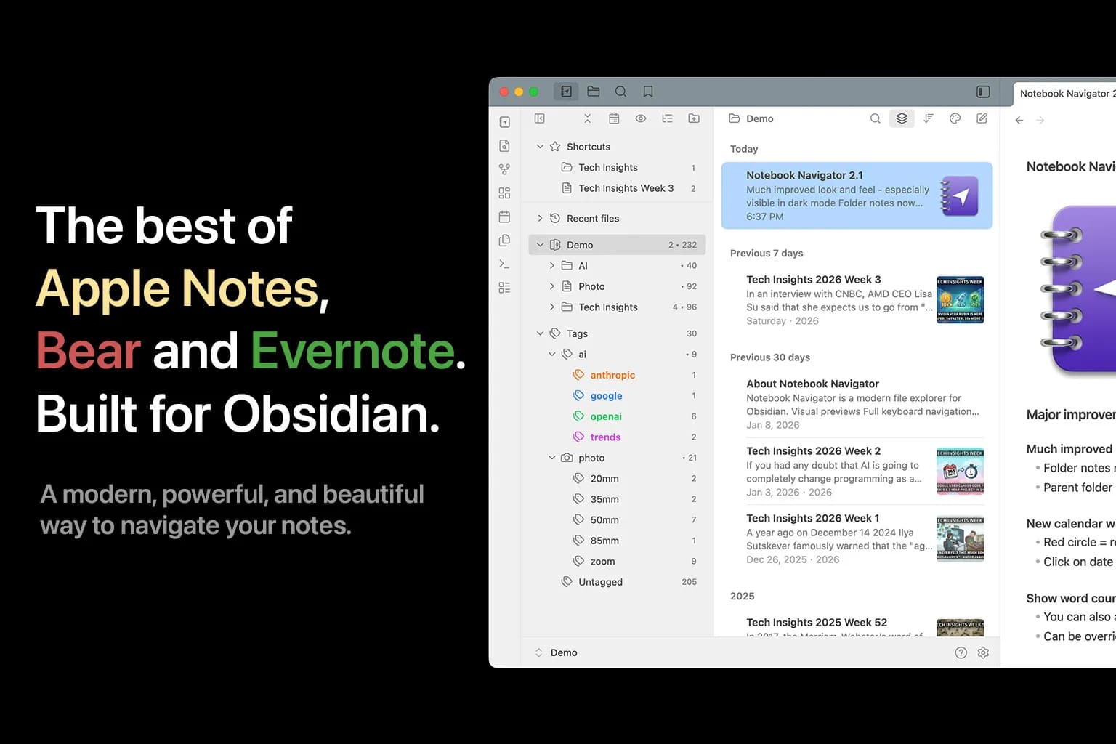Open the graph view ribbon icon
This screenshot has height=744, width=1116.
tap(505, 169)
